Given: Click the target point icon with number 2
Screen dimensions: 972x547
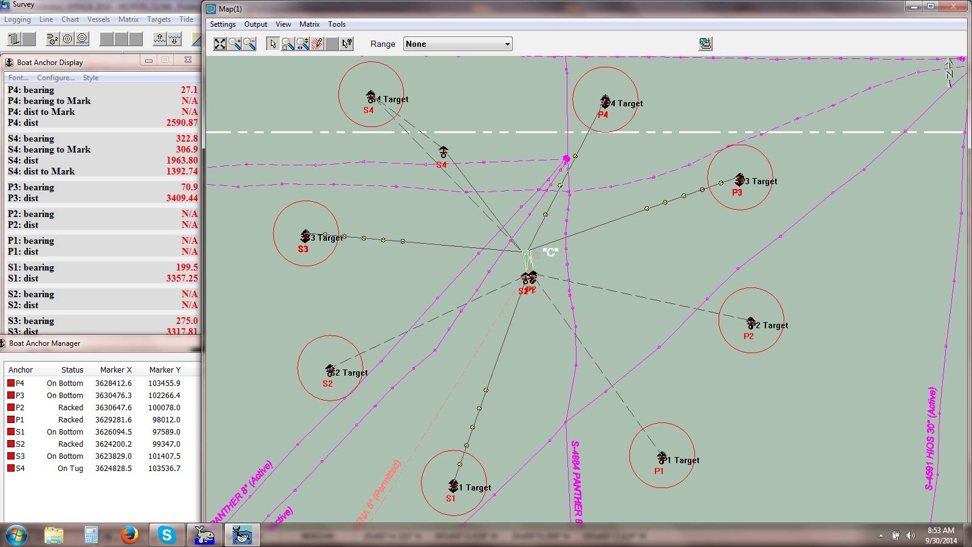Looking at the screenshot, I should pos(53,40).
